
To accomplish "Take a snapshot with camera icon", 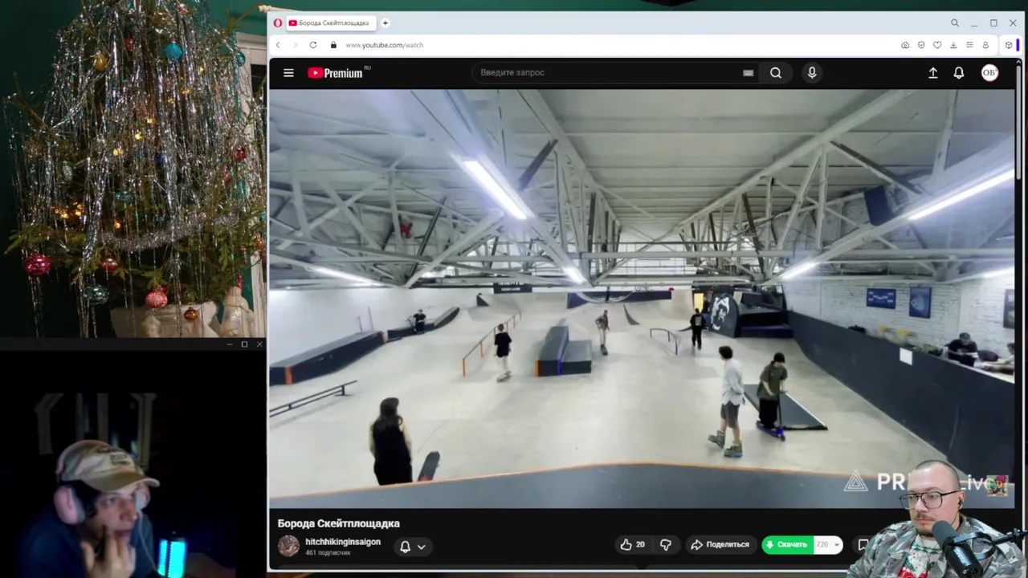I will (x=905, y=45).
